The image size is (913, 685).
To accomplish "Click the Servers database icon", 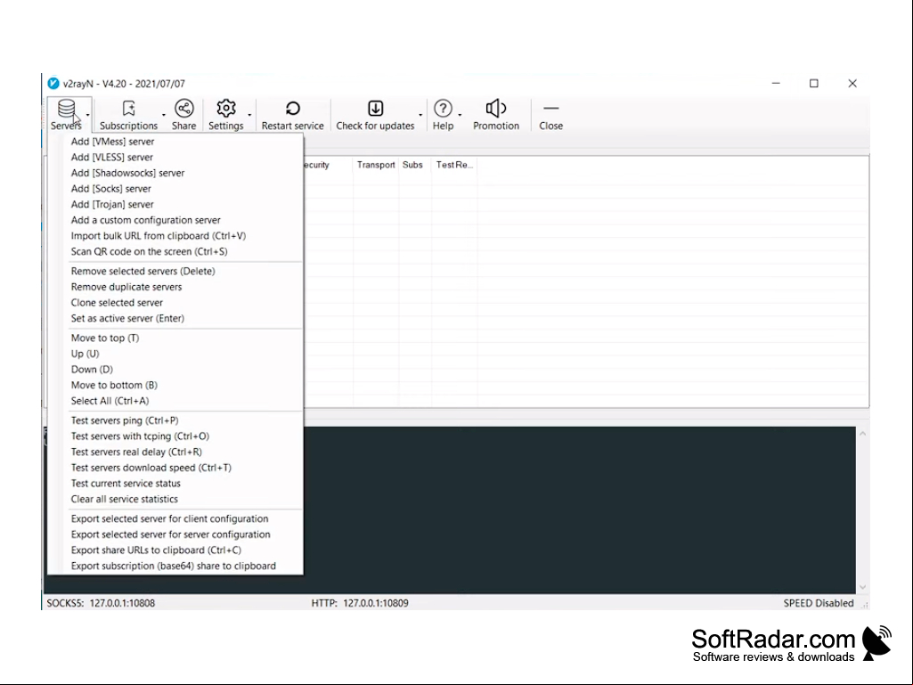I will click(x=67, y=109).
